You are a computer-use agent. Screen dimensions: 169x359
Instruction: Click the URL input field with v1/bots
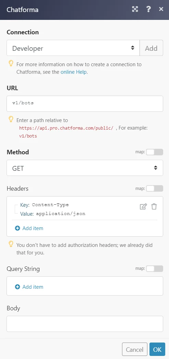(x=85, y=104)
